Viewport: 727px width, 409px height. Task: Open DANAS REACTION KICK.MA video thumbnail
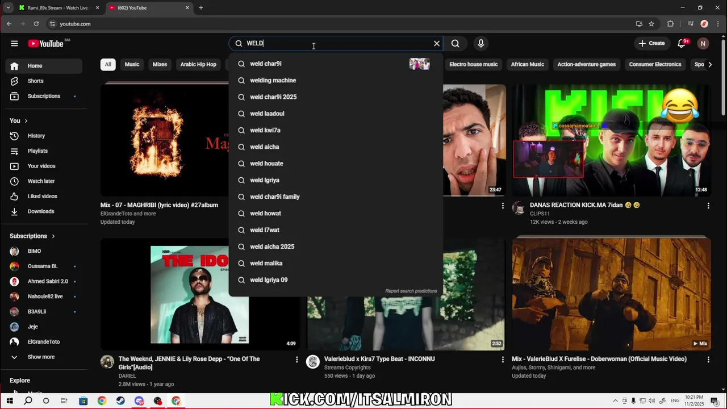(611, 140)
